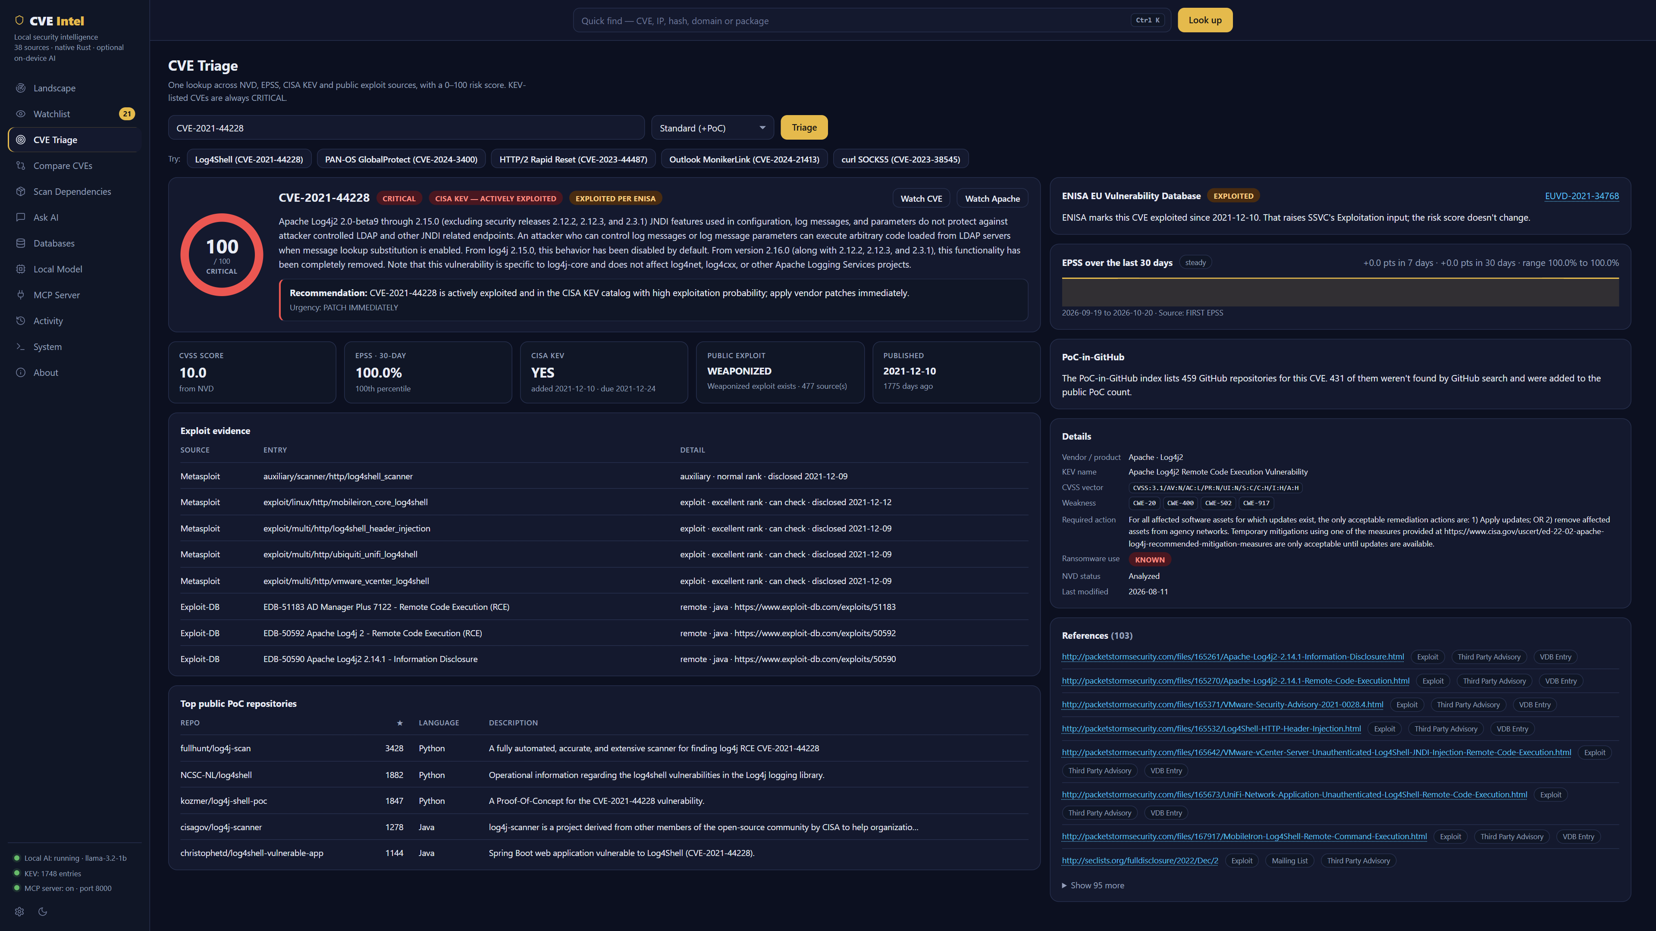Screen dimensions: 1656x931
Task: Click the Local AI running green dot
Action: pos(17,858)
